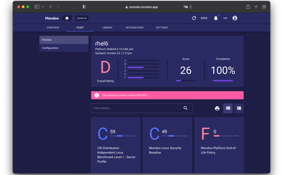Click the score 0 on End-of-Life card

(215, 132)
